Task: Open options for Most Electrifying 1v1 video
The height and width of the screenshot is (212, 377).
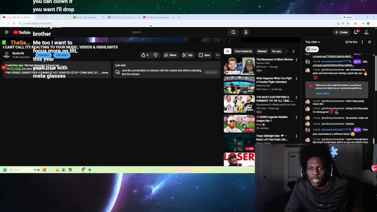Action: [296, 97]
